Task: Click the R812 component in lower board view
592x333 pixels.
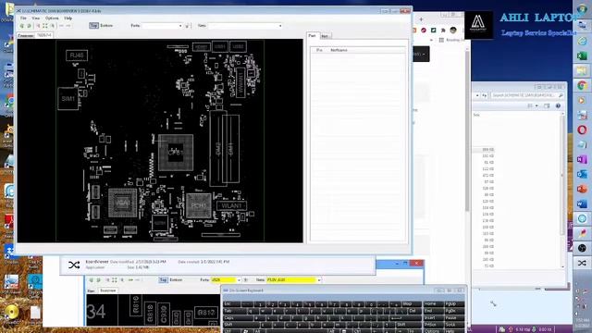Action: [x=206, y=313]
